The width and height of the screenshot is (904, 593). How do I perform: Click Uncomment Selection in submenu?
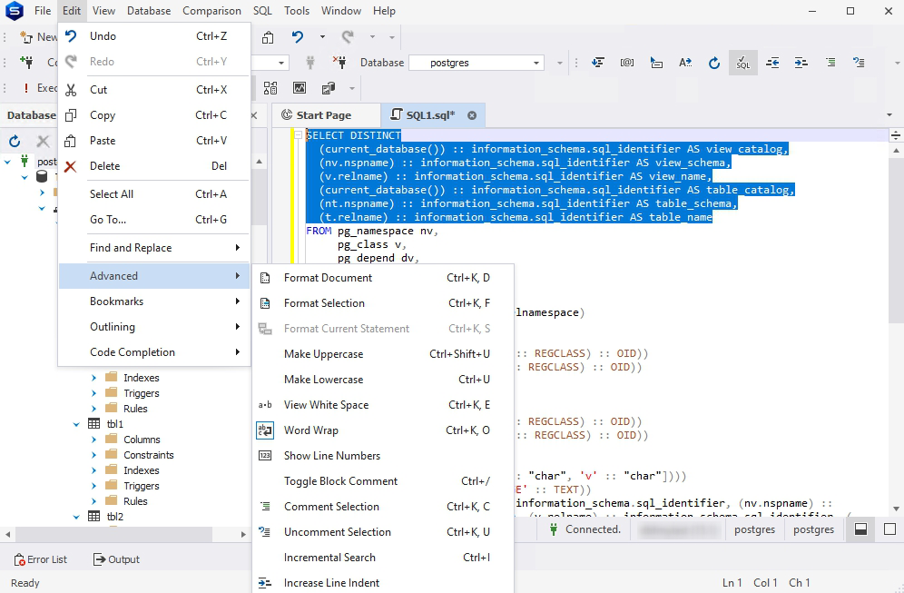tap(383, 532)
